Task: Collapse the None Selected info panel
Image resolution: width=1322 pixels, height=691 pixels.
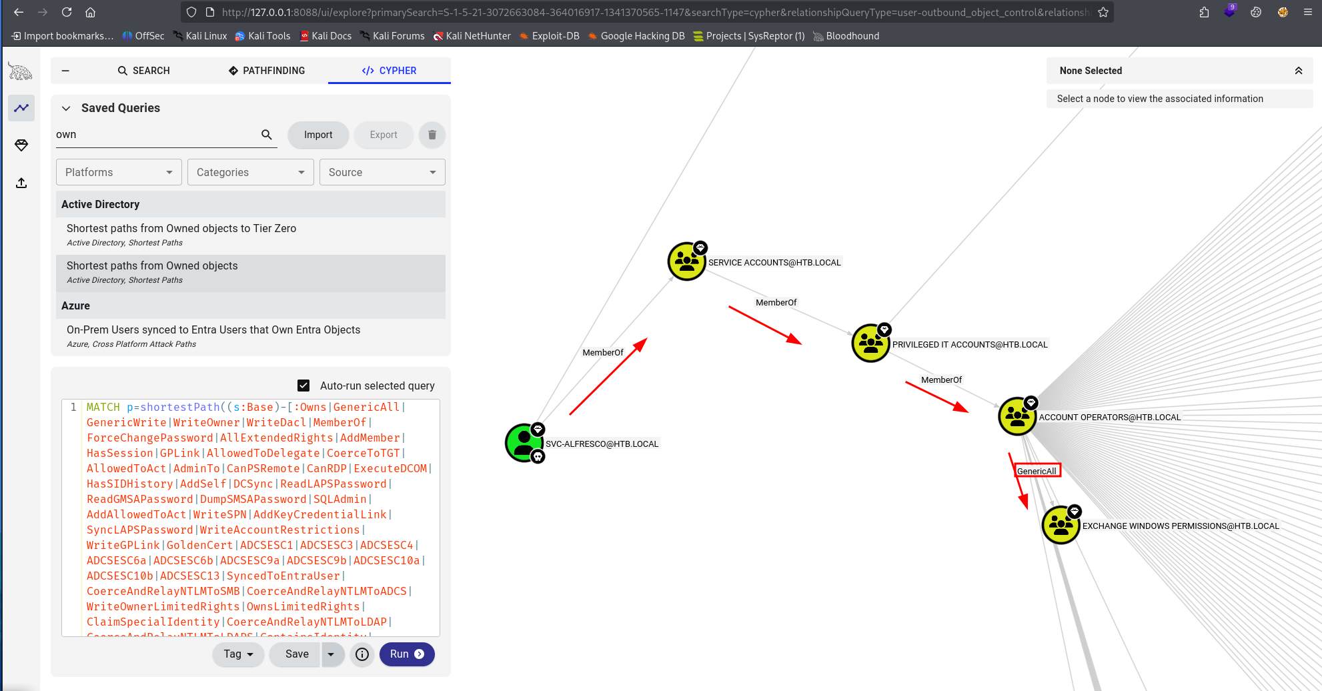Action: (1299, 70)
